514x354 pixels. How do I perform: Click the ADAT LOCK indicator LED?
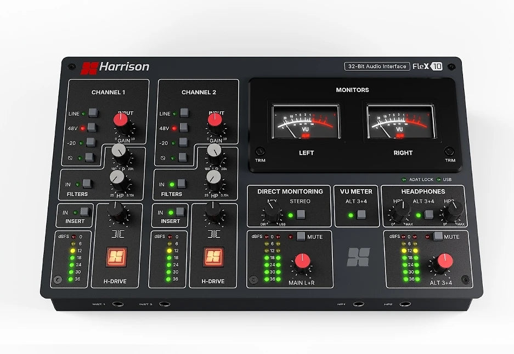[404, 179]
